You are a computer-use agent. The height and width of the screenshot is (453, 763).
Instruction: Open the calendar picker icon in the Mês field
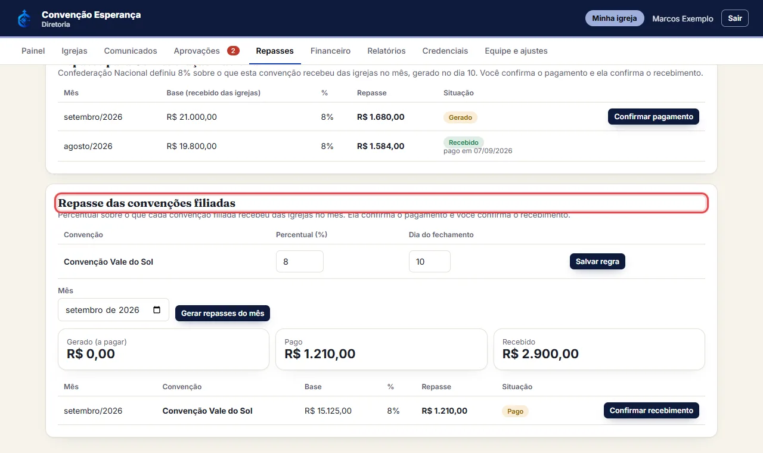(x=157, y=310)
